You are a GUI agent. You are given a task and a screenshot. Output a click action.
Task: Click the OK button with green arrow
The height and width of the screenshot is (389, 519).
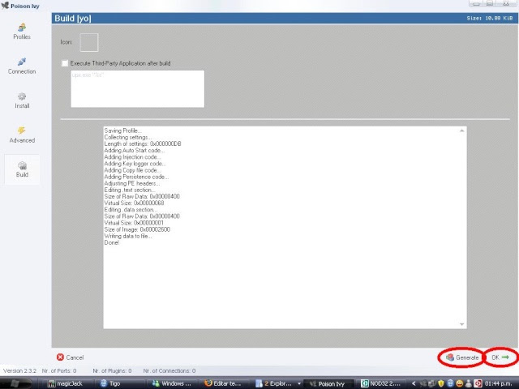pyautogui.click(x=500, y=357)
